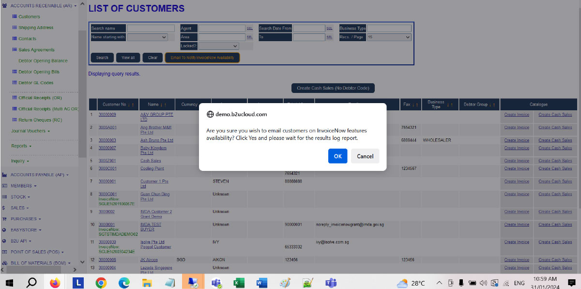Screen dimensions: 581x289
Task: Click the Easystore globe icon
Action: 4,230
